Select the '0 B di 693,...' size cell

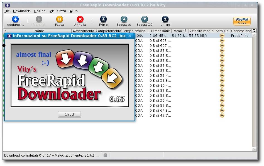pyautogui.click(x=160, y=41)
